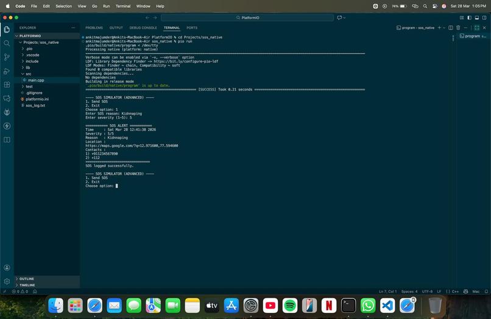
Task: Open notifications bell in status bar
Action: click(486, 292)
